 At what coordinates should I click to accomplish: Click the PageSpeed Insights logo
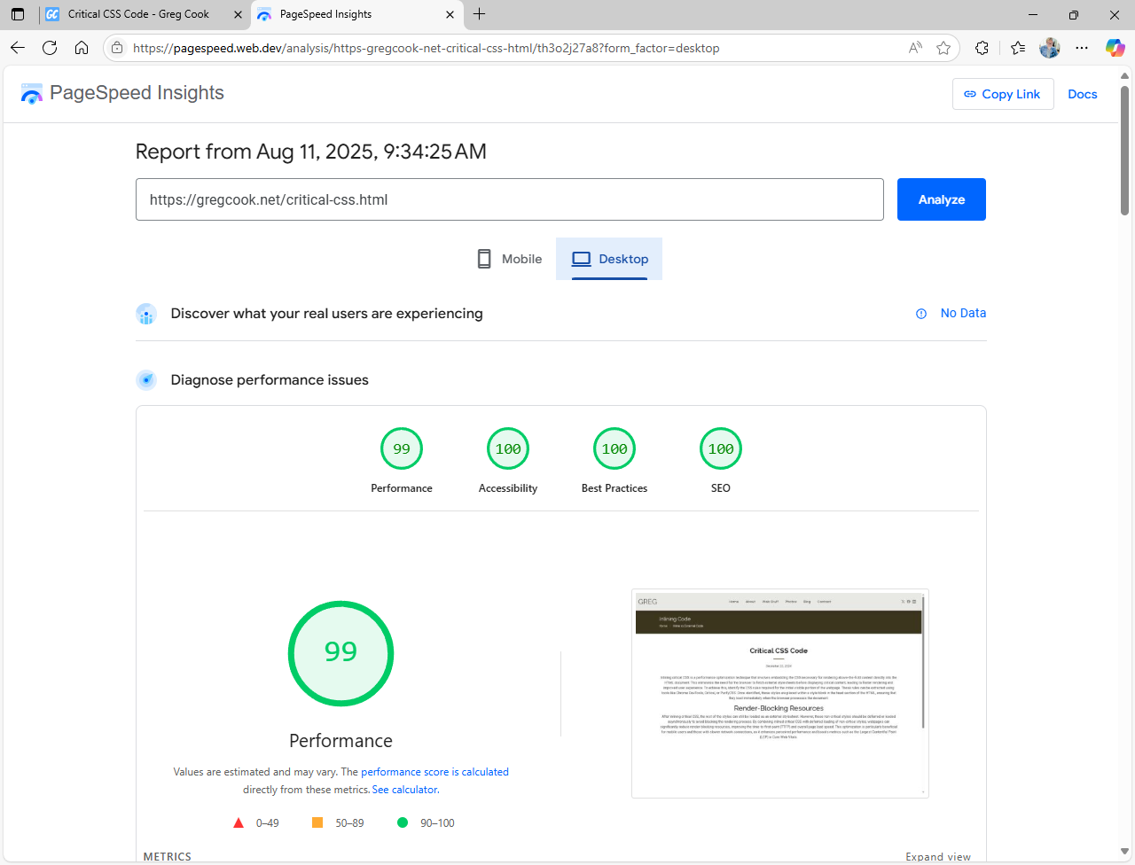click(x=122, y=93)
